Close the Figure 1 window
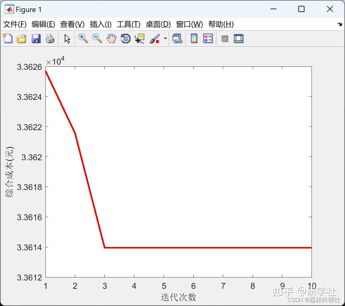 coord(330,9)
